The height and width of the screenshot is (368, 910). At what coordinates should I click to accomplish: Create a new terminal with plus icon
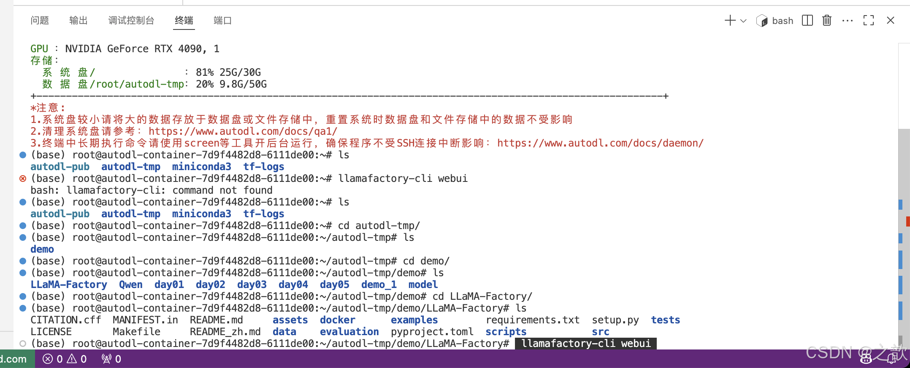point(730,20)
